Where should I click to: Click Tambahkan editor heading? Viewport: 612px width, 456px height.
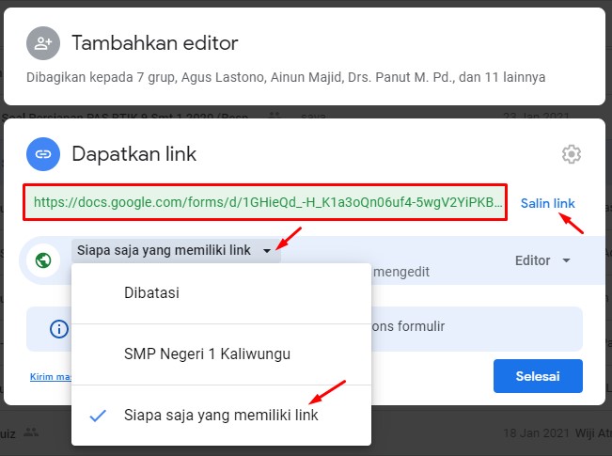tap(155, 43)
